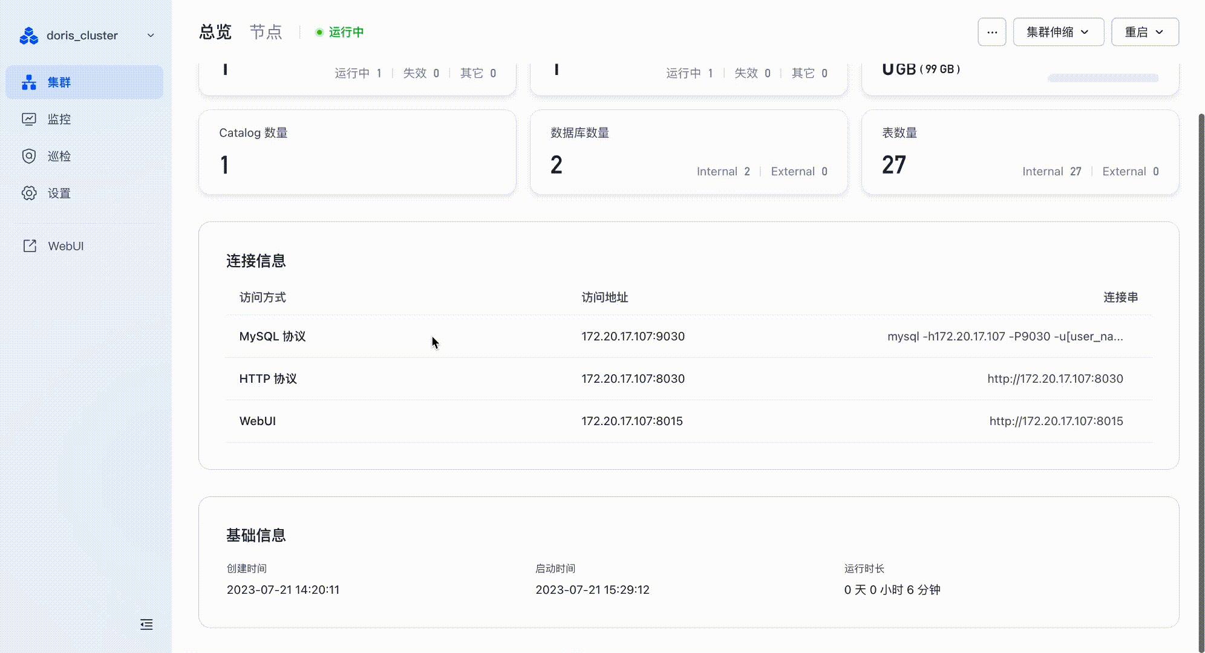
Task: Select the HTTP 协议 row label
Action: tap(268, 378)
